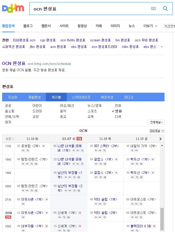Open the 전체채널 dropdown
The width and height of the screenshot is (175, 232).
point(156,122)
